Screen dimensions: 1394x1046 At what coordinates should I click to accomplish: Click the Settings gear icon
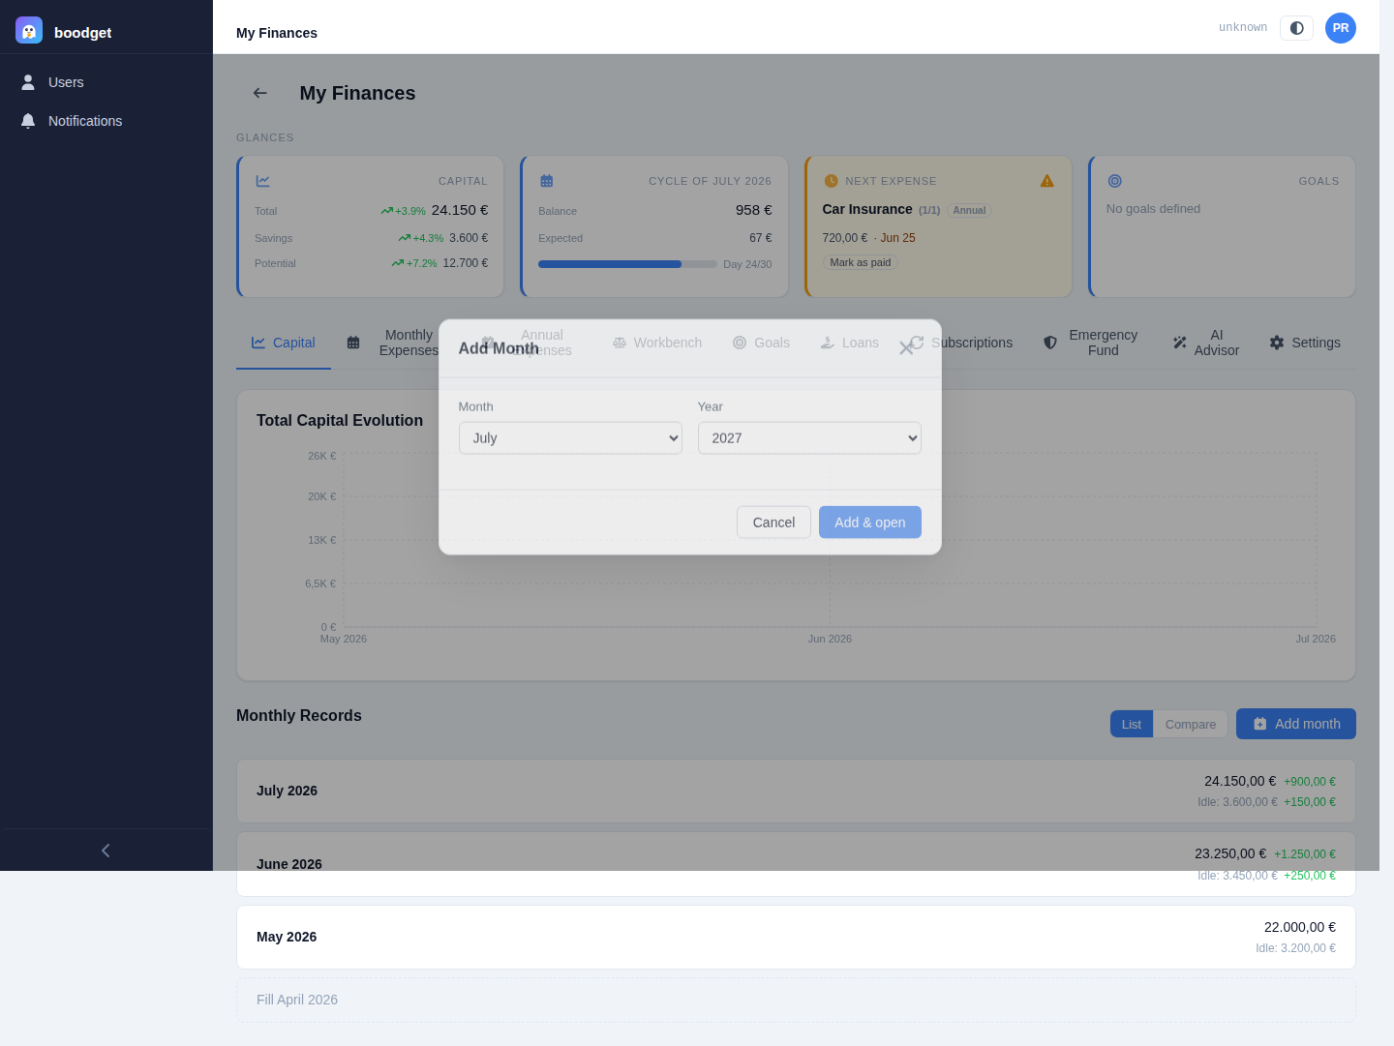pos(1277,343)
